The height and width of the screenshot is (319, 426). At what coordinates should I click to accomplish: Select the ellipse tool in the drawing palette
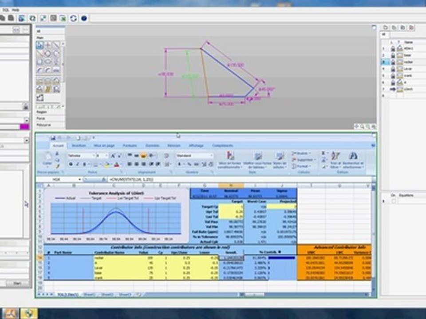coord(48,62)
